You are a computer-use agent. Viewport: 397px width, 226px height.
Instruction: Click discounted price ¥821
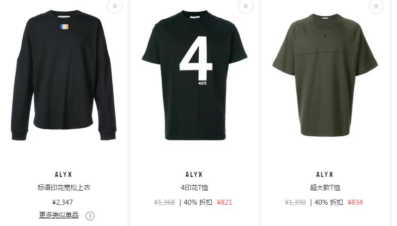tap(225, 202)
